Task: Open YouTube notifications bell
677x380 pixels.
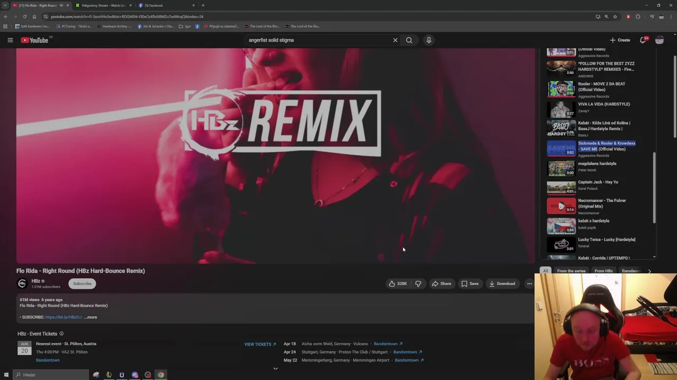Action: tap(643, 40)
